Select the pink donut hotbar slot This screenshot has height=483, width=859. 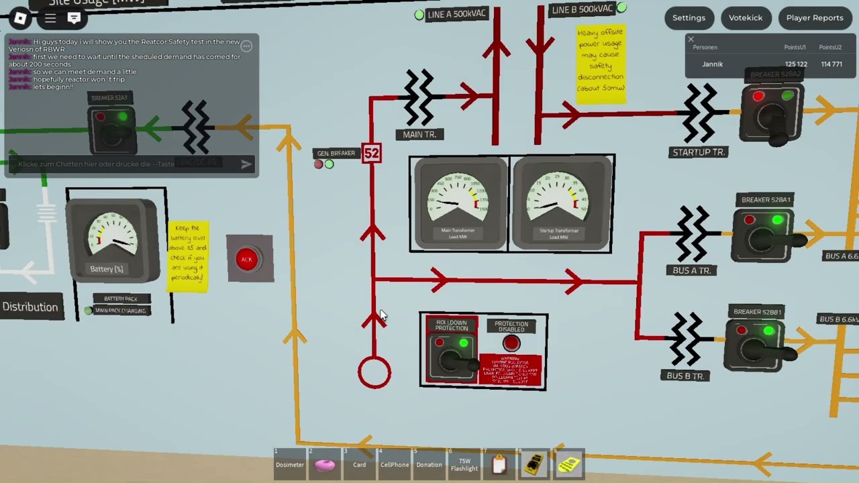(325, 464)
